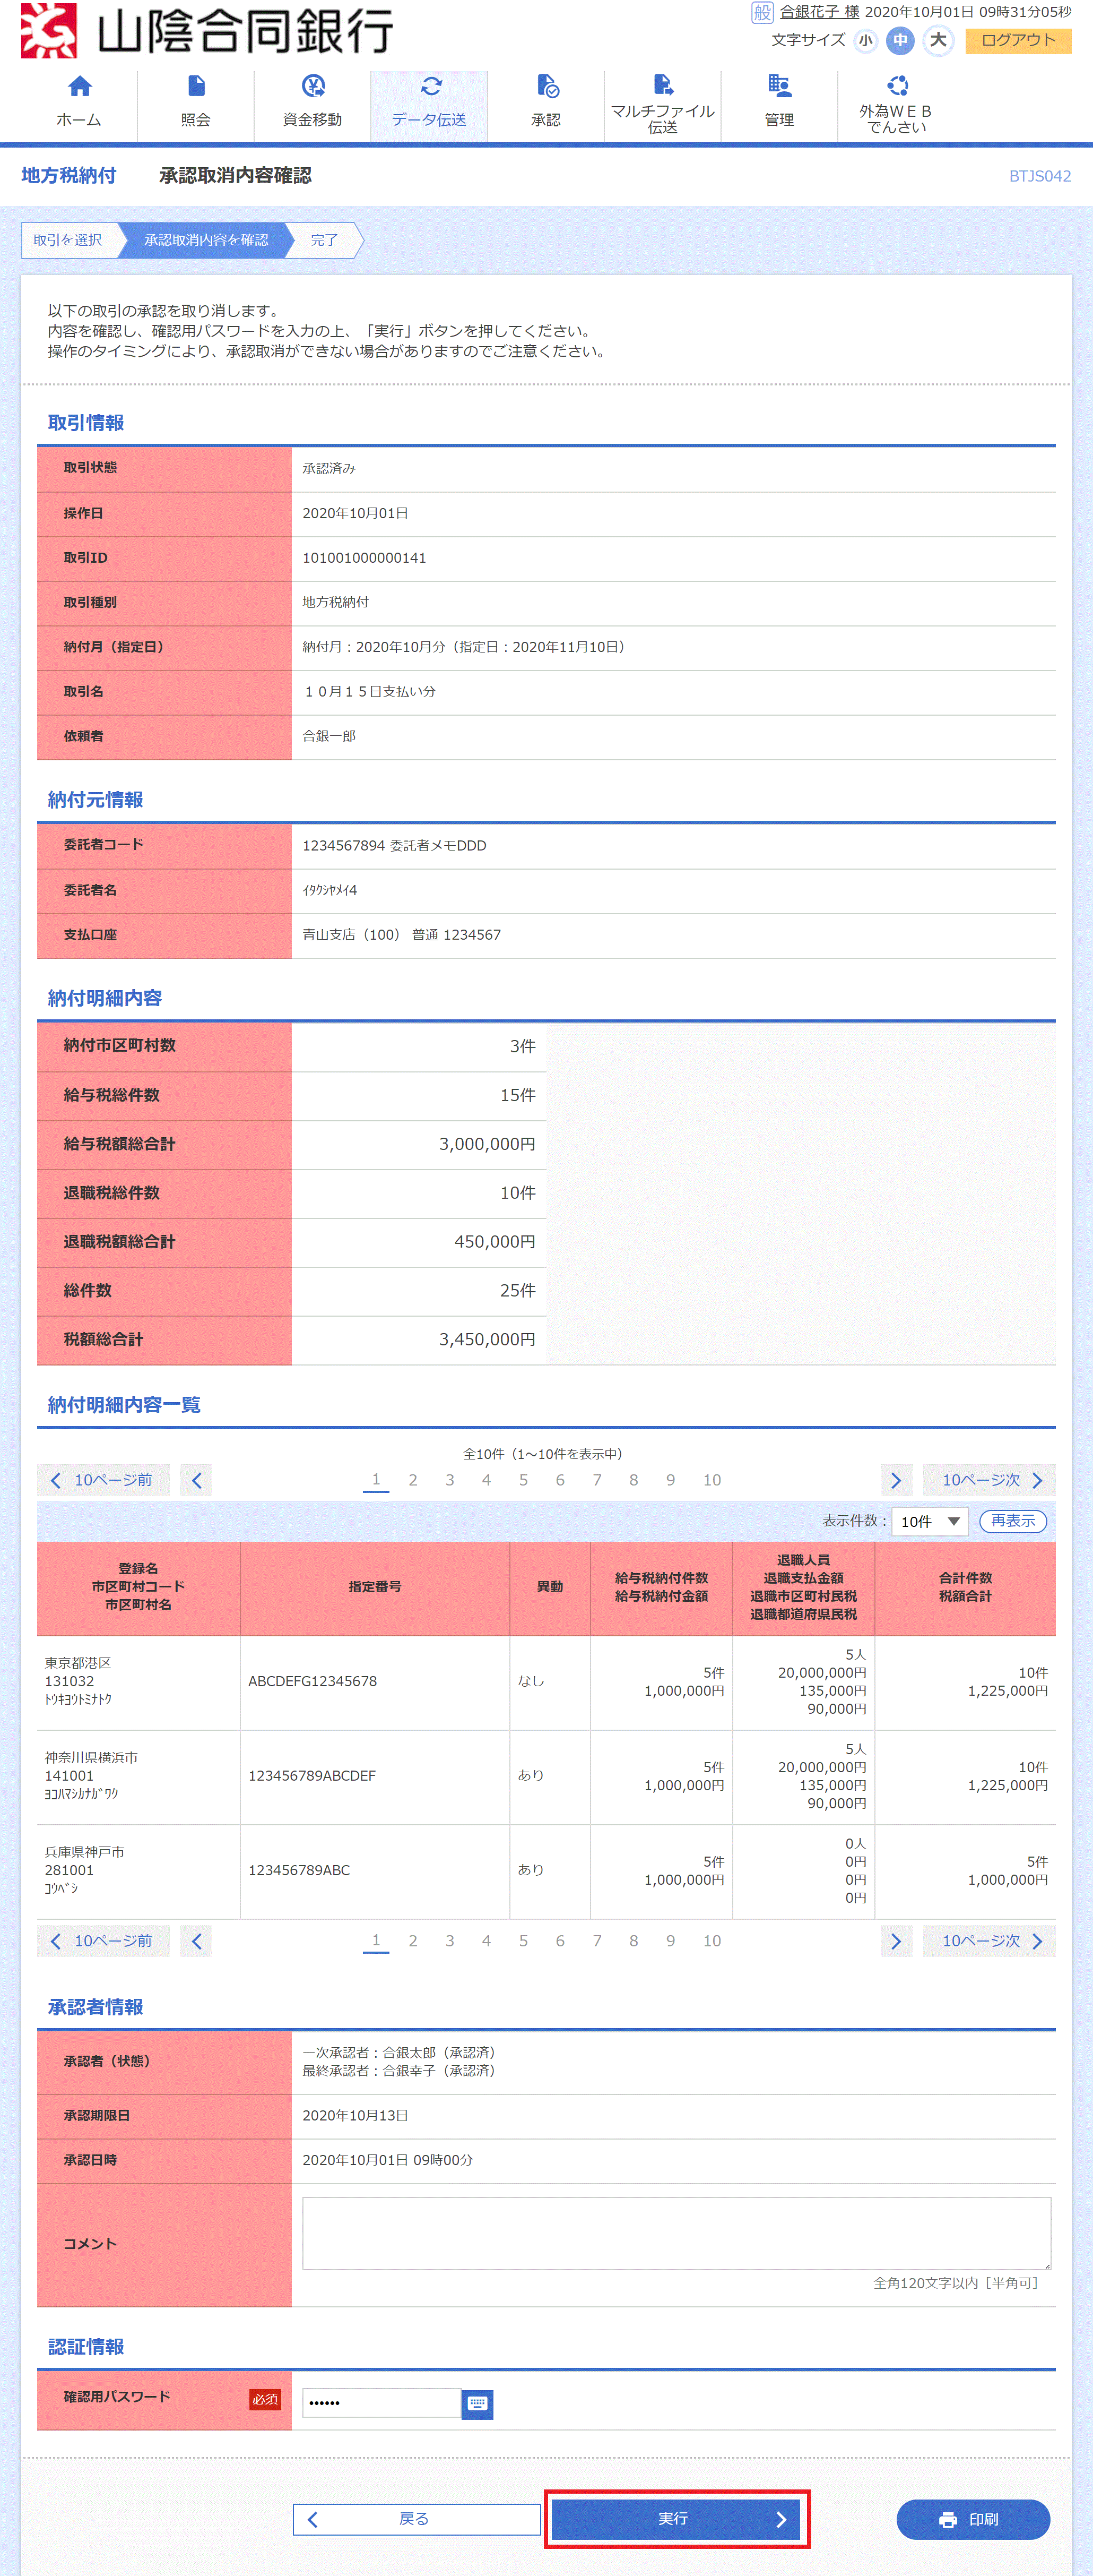Click the 123456789ABC designation number
The image size is (1093, 2576).
click(299, 1870)
